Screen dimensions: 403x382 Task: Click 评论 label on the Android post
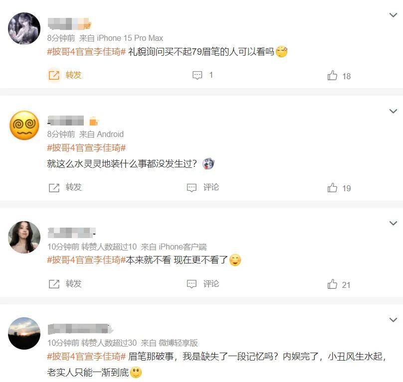click(x=211, y=187)
